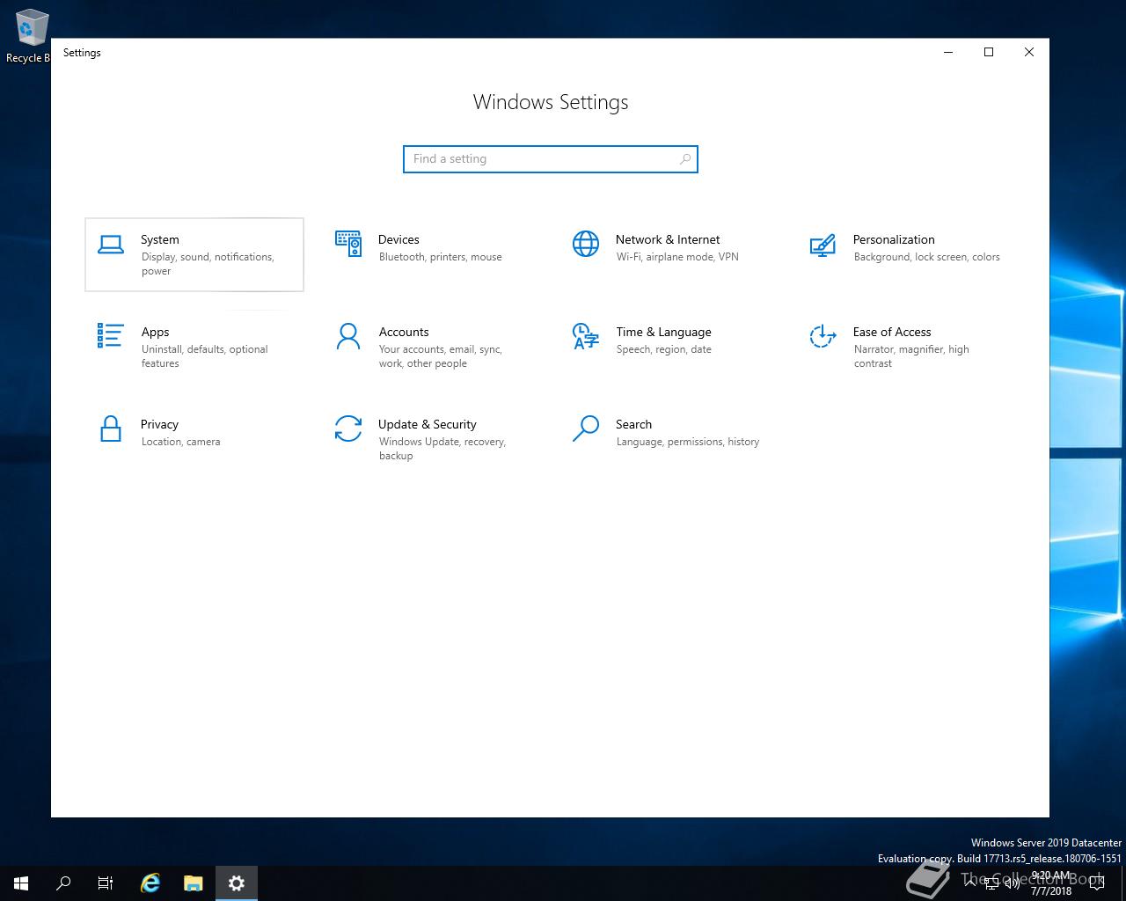This screenshot has height=901, width=1126.
Task: Click 'Windows Update, recovery, backup' description
Action: click(x=442, y=449)
